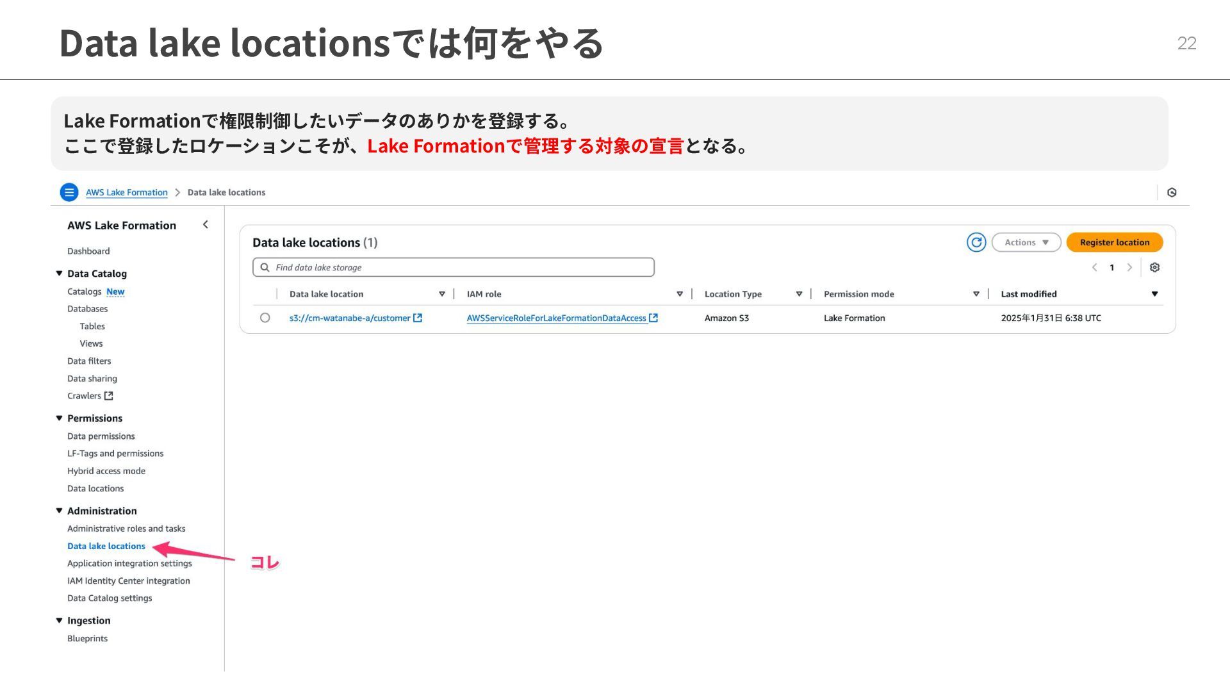This screenshot has height=692, width=1230.
Task: Click the Find data lake storage search field
Action: [x=454, y=267]
